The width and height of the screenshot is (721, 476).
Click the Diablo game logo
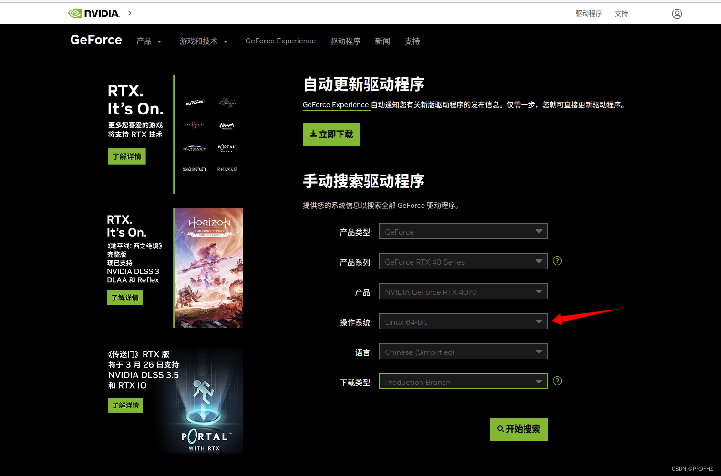click(194, 125)
